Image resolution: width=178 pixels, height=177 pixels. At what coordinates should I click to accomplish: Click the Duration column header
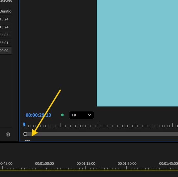(x=6, y=11)
